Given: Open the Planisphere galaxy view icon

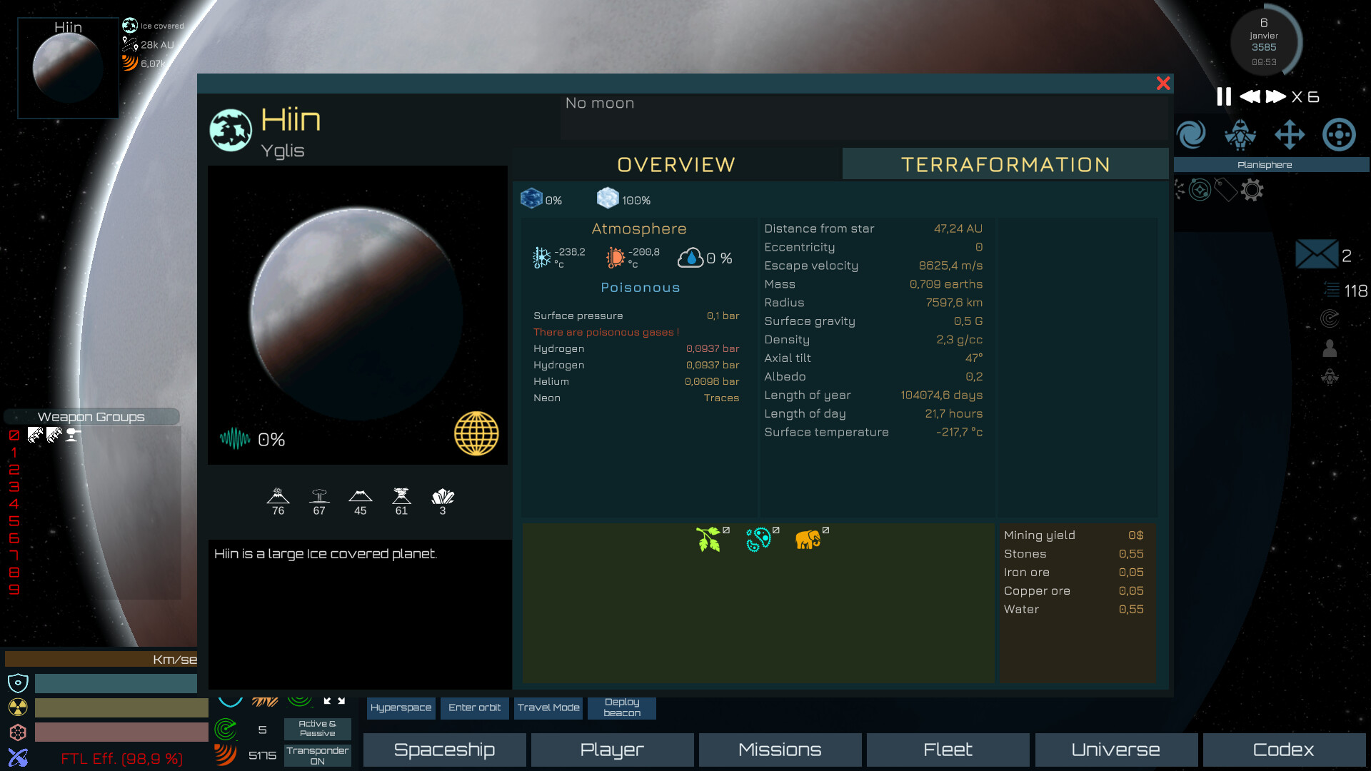Looking at the screenshot, I should click(1192, 134).
